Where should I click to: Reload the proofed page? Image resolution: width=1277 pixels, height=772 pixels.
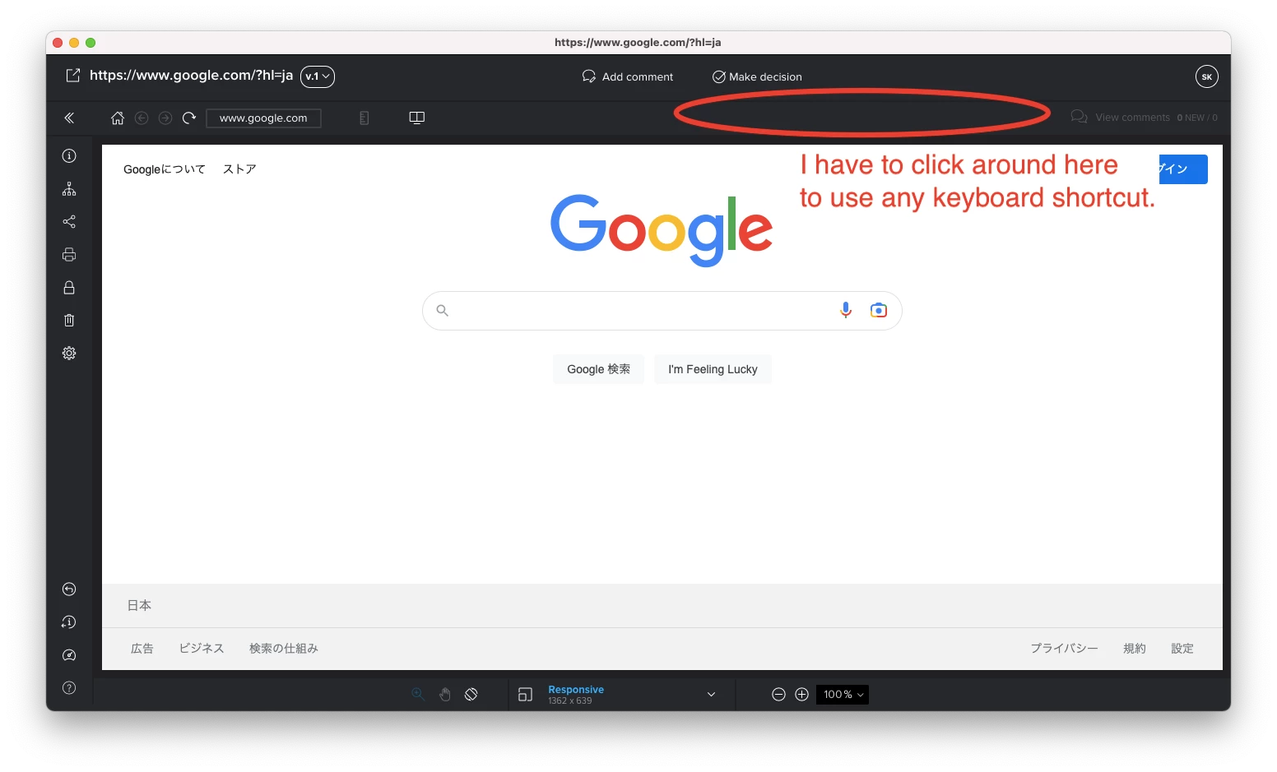(x=189, y=118)
